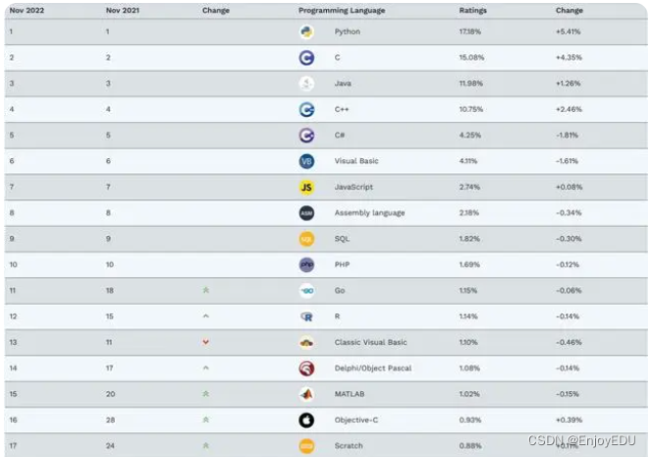Click the PHP logo icon
650x457 pixels.
point(306,264)
